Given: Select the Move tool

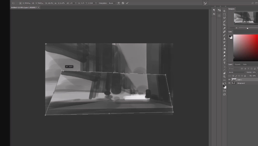Looking at the screenshot, I should point(224,11).
